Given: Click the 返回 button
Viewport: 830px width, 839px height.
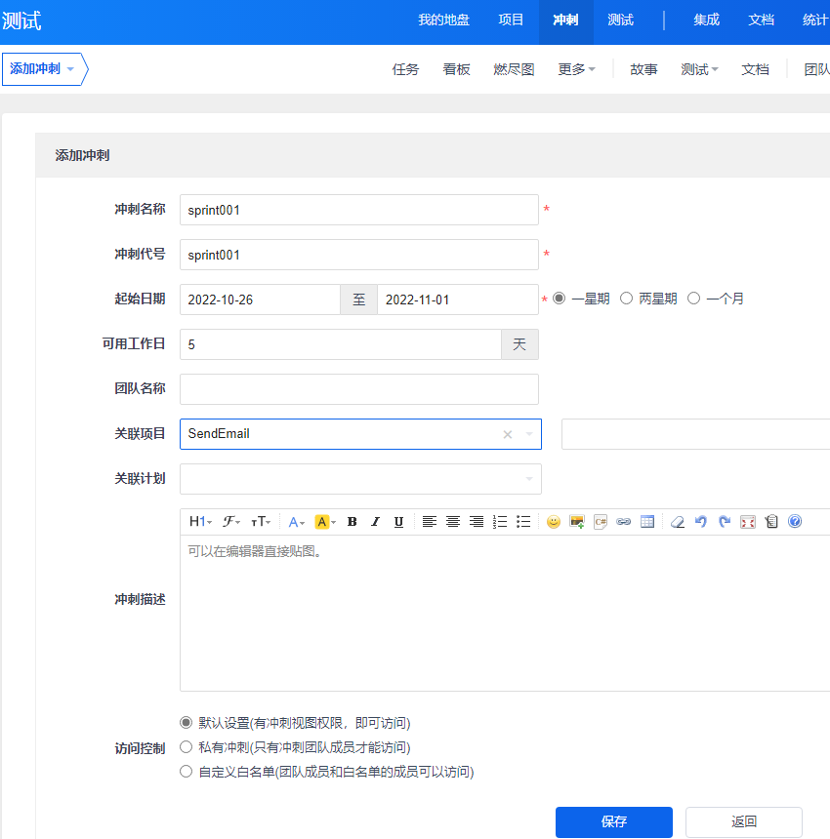Looking at the screenshot, I should [x=744, y=821].
